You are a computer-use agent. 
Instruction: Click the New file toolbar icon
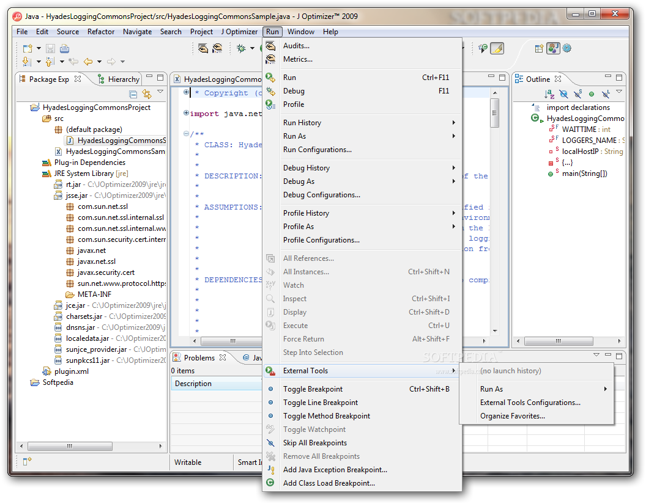coord(28,48)
